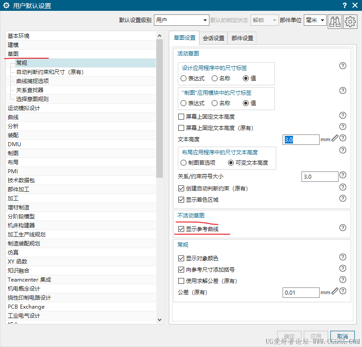Enable 屏幕上固定文本高度 checkbox
Screen dimensions: 362x347
[x=181, y=116]
